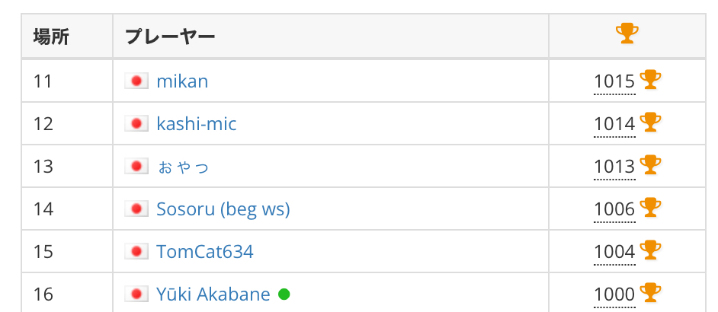The width and height of the screenshot is (718, 312).
Task: Open TomCat634 player profile
Action: 205,252
